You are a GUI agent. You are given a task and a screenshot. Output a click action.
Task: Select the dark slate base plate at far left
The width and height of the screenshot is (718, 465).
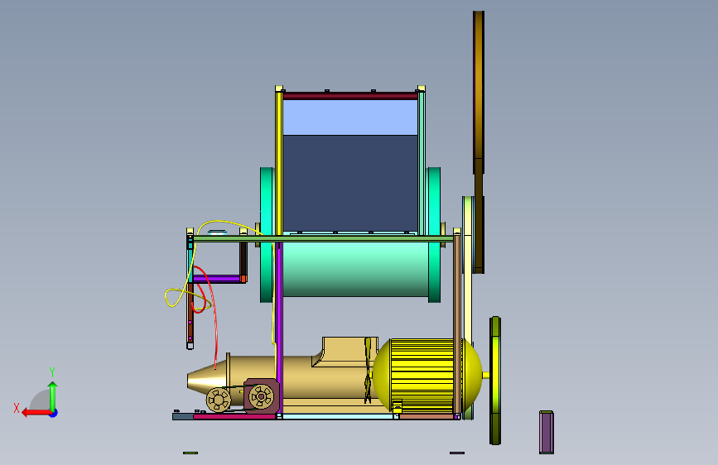click(183, 416)
